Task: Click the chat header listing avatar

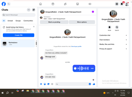Action: [x=43, y=12]
